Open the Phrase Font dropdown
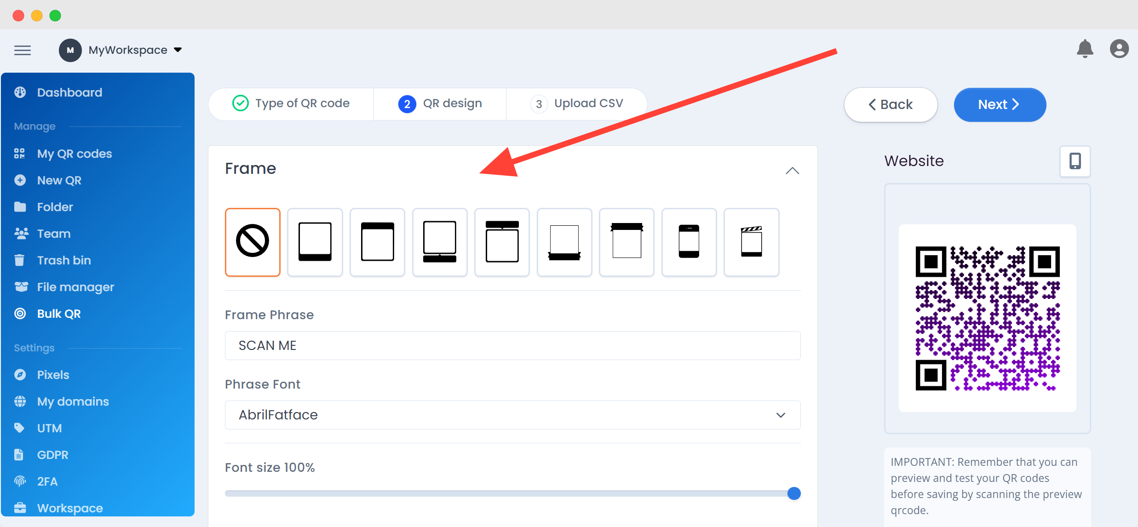Viewport: 1138px width, 527px height. click(512, 415)
